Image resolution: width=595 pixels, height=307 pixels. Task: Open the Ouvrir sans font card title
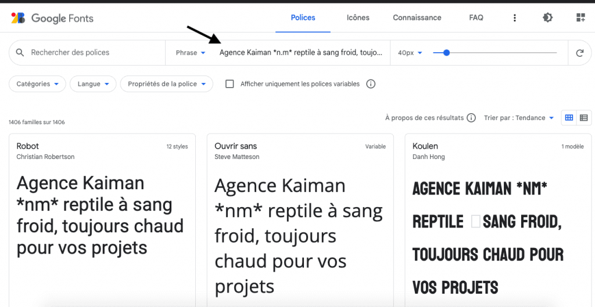pos(236,146)
